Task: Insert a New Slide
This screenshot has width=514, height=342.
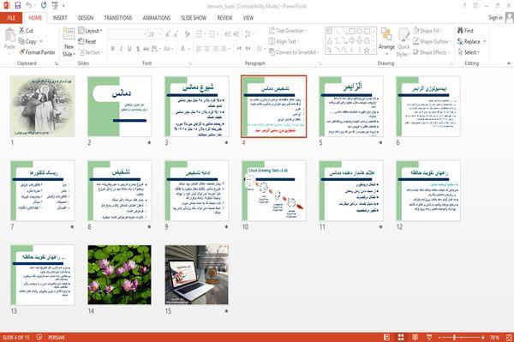Action: pyautogui.click(x=69, y=42)
